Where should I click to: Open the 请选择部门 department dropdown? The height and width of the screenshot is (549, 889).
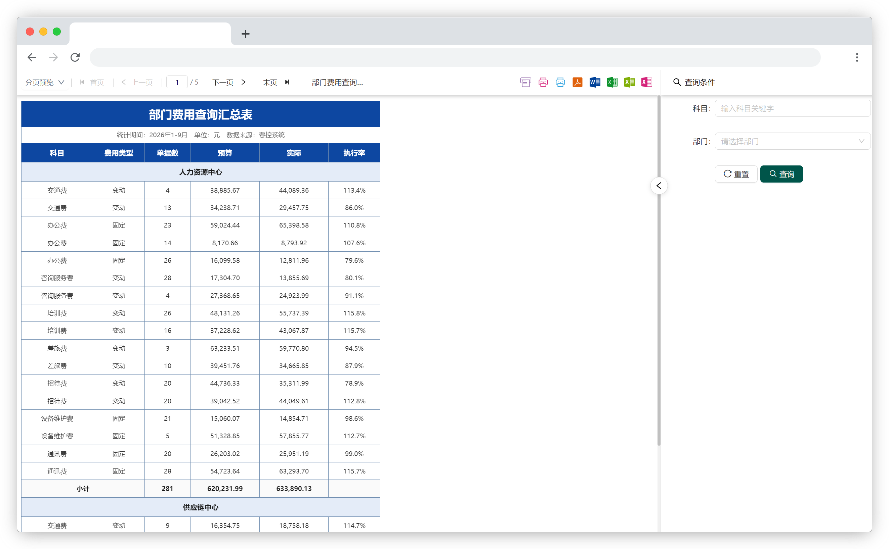[792, 141]
